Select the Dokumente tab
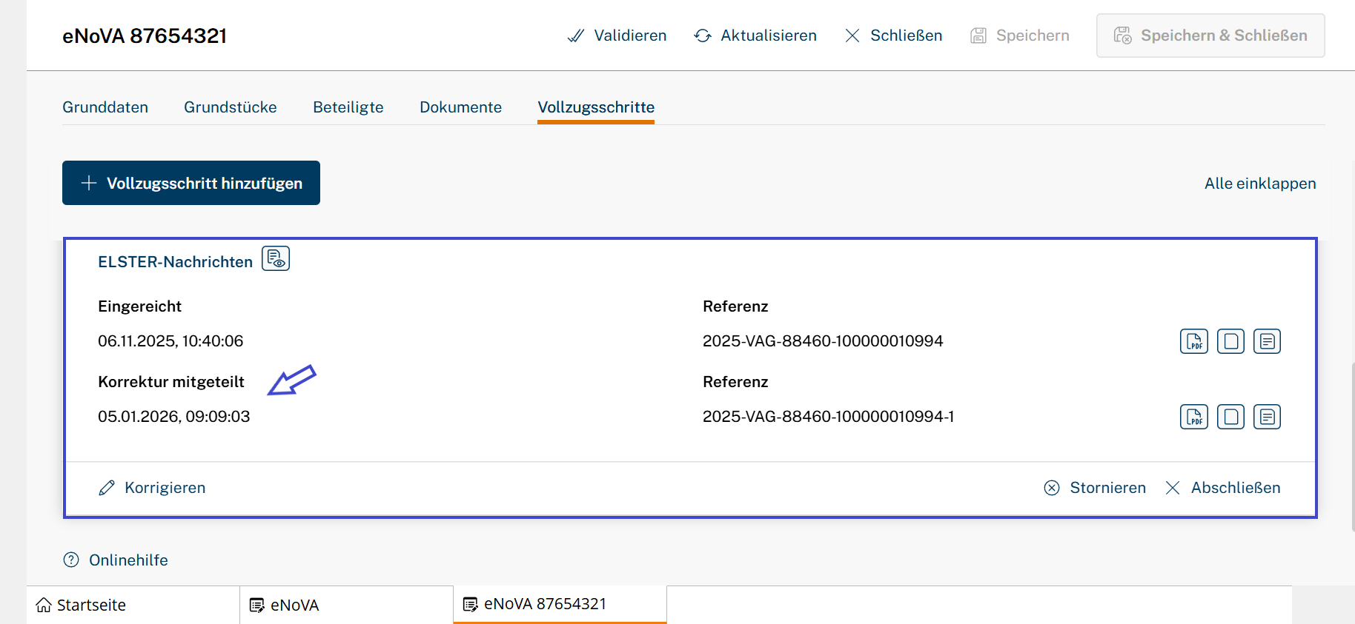 point(460,107)
